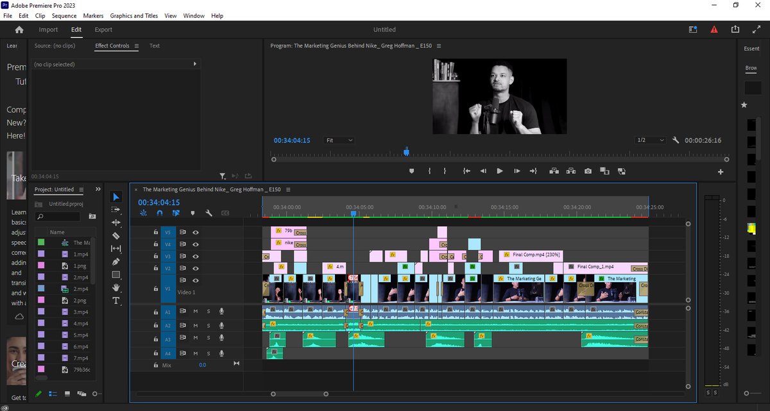
Task: Open Project panel menu
Action: click(81, 190)
